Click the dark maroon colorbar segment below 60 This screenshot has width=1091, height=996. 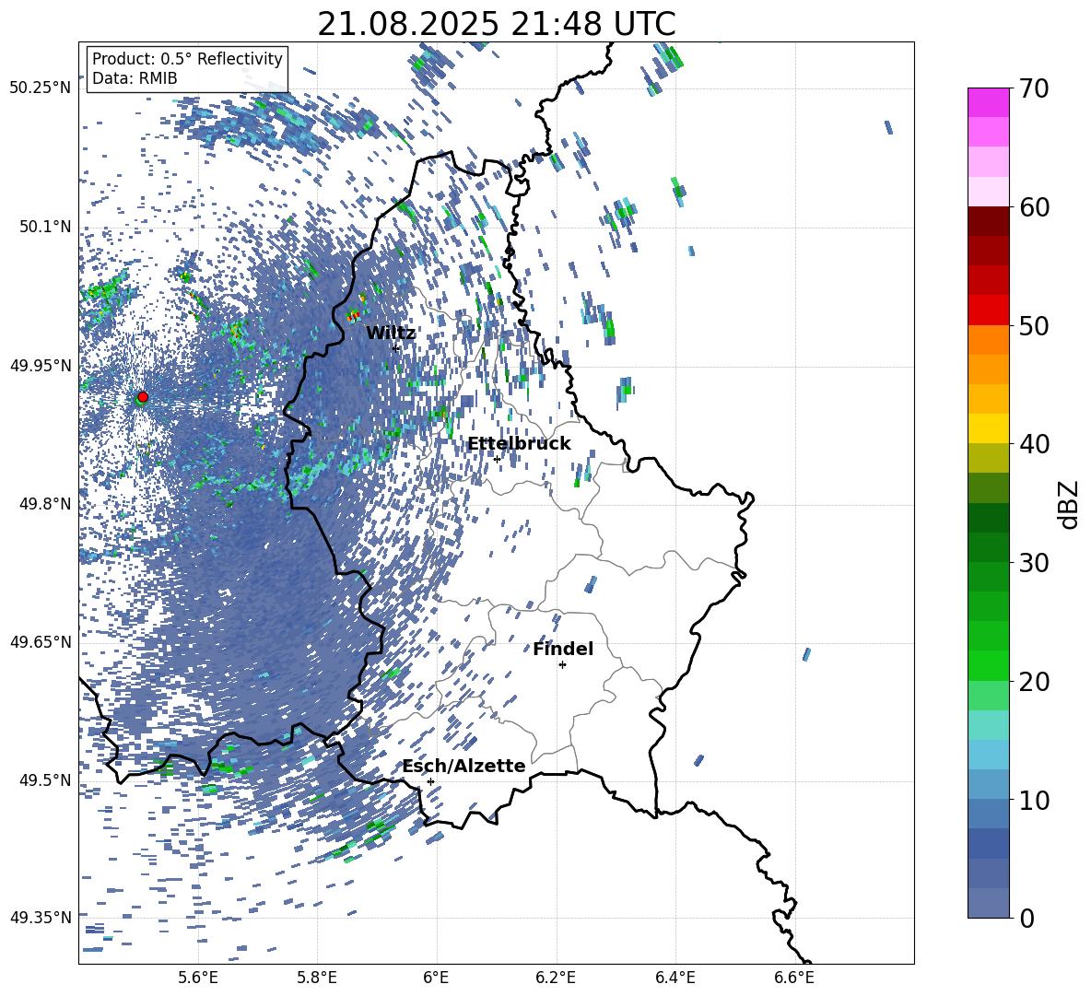tap(988, 221)
